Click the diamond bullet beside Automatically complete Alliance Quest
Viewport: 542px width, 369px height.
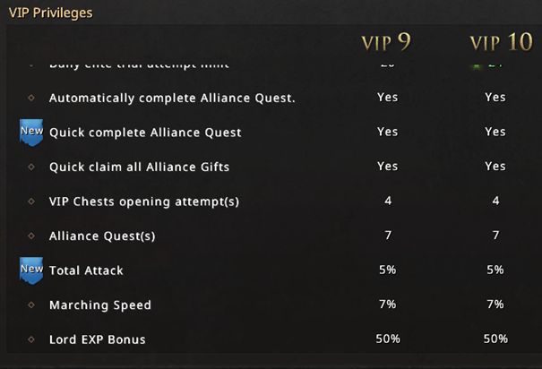pyautogui.click(x=31, y=98)
